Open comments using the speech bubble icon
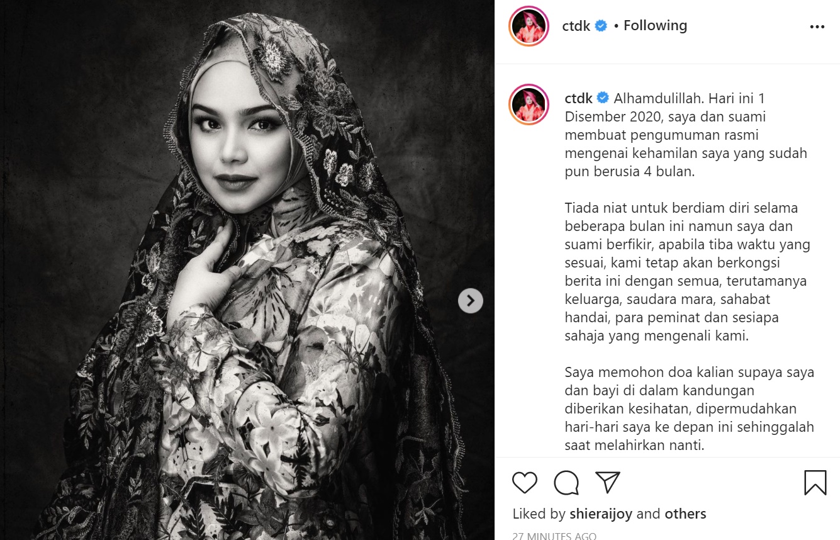The height and width of the screenshot is (540, 840). pyautogui.click(x=566, y=483)
